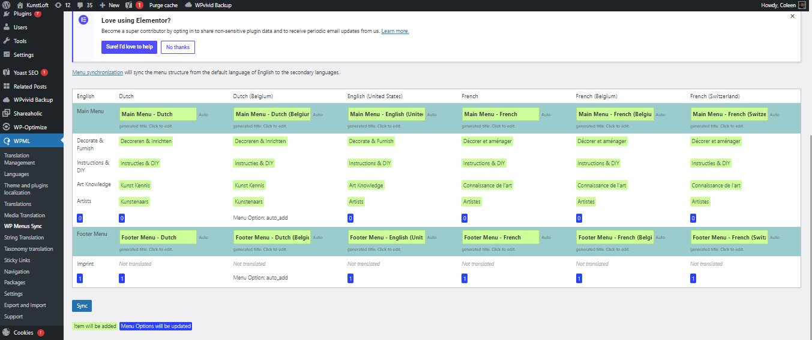Click Kunst Kennis in Dutch column
Image resolution: width=812 pixels, height=340 pixels.
(135, 186)
